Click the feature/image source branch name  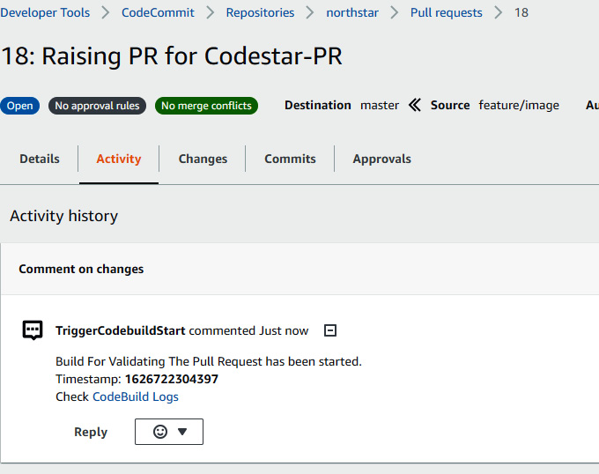pos(519,105)
